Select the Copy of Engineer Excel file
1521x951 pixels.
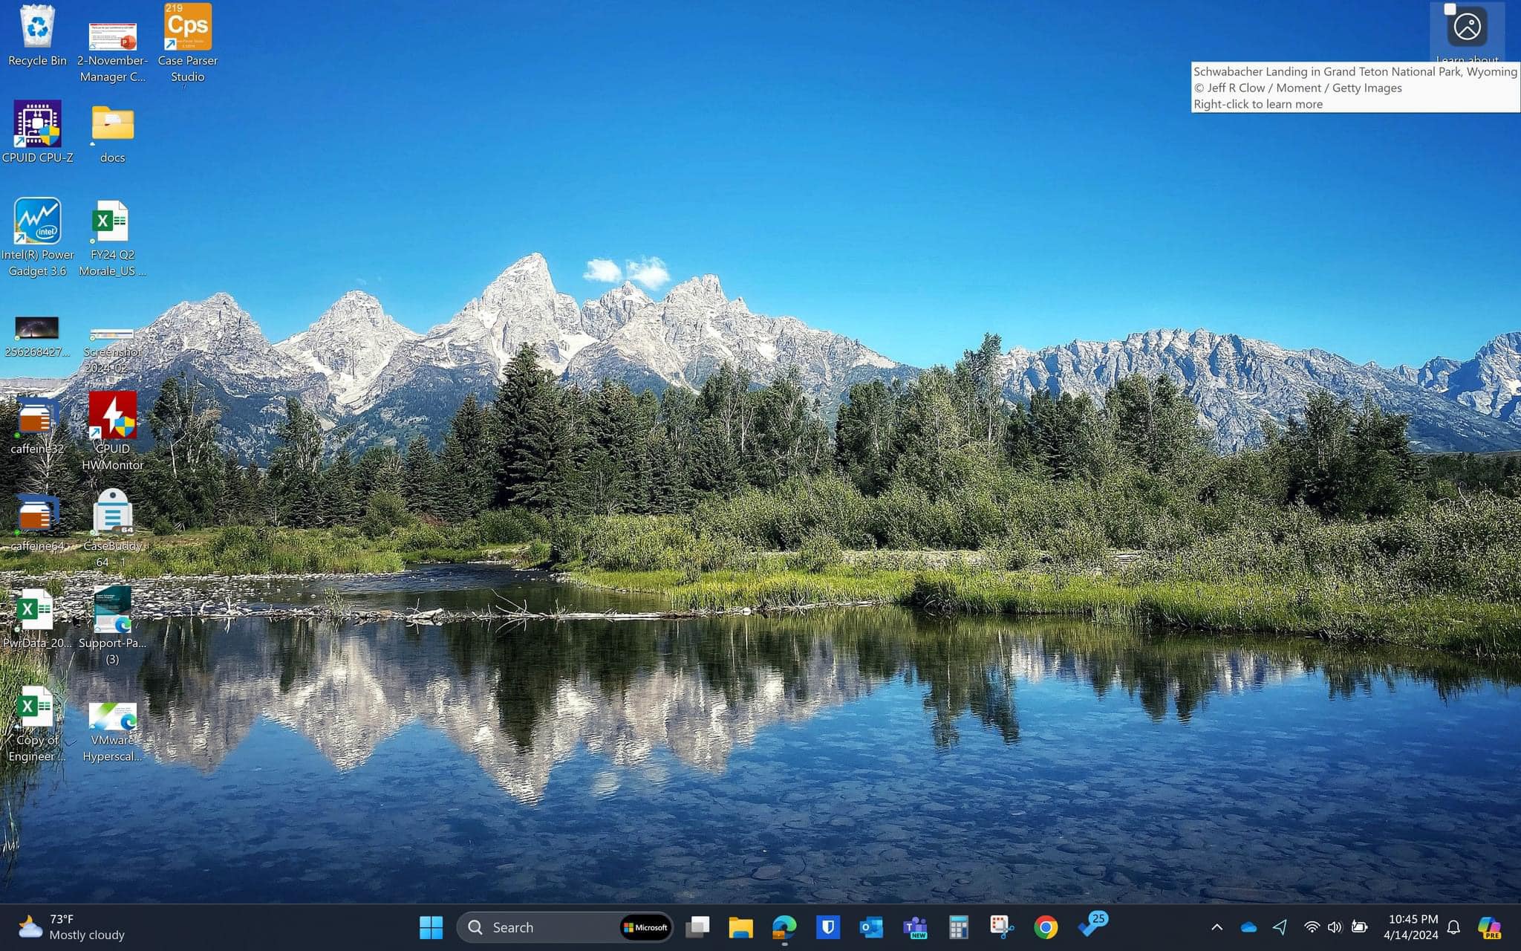[37, 724]
